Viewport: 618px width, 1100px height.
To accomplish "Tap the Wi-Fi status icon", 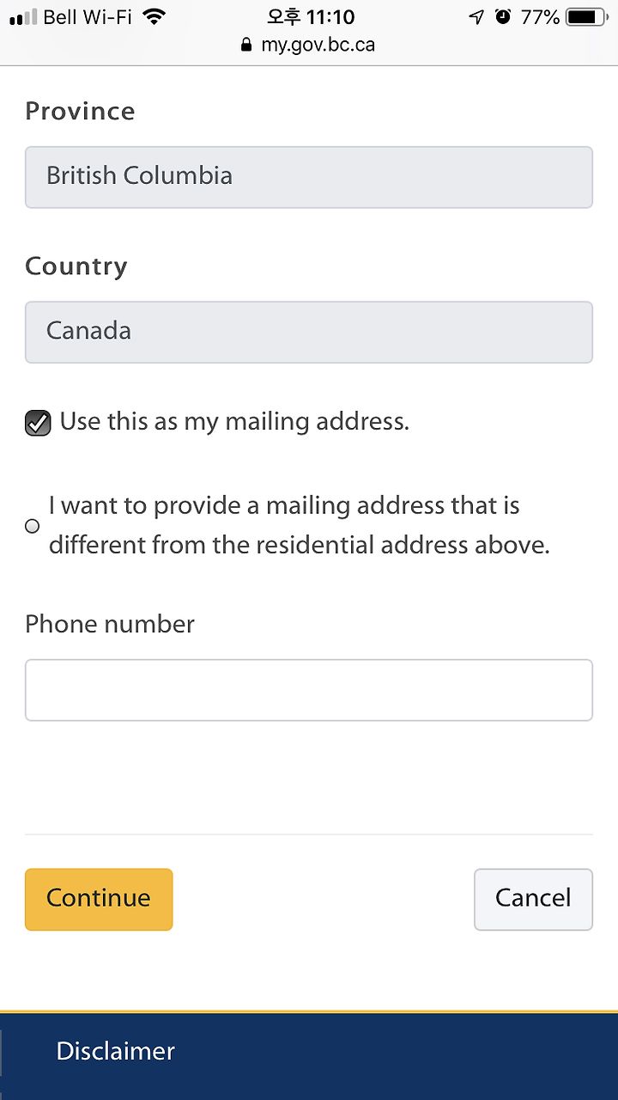I will pyautogui.click(x=154, y=17).
